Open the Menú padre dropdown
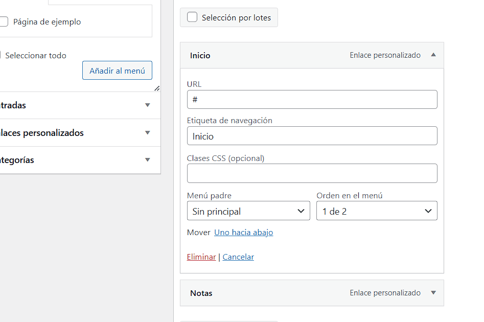Screen dimensions: 484x322 248,211
